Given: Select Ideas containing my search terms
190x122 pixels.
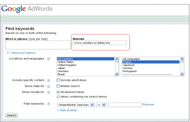Looking at the screenshot, I should 58,97.
